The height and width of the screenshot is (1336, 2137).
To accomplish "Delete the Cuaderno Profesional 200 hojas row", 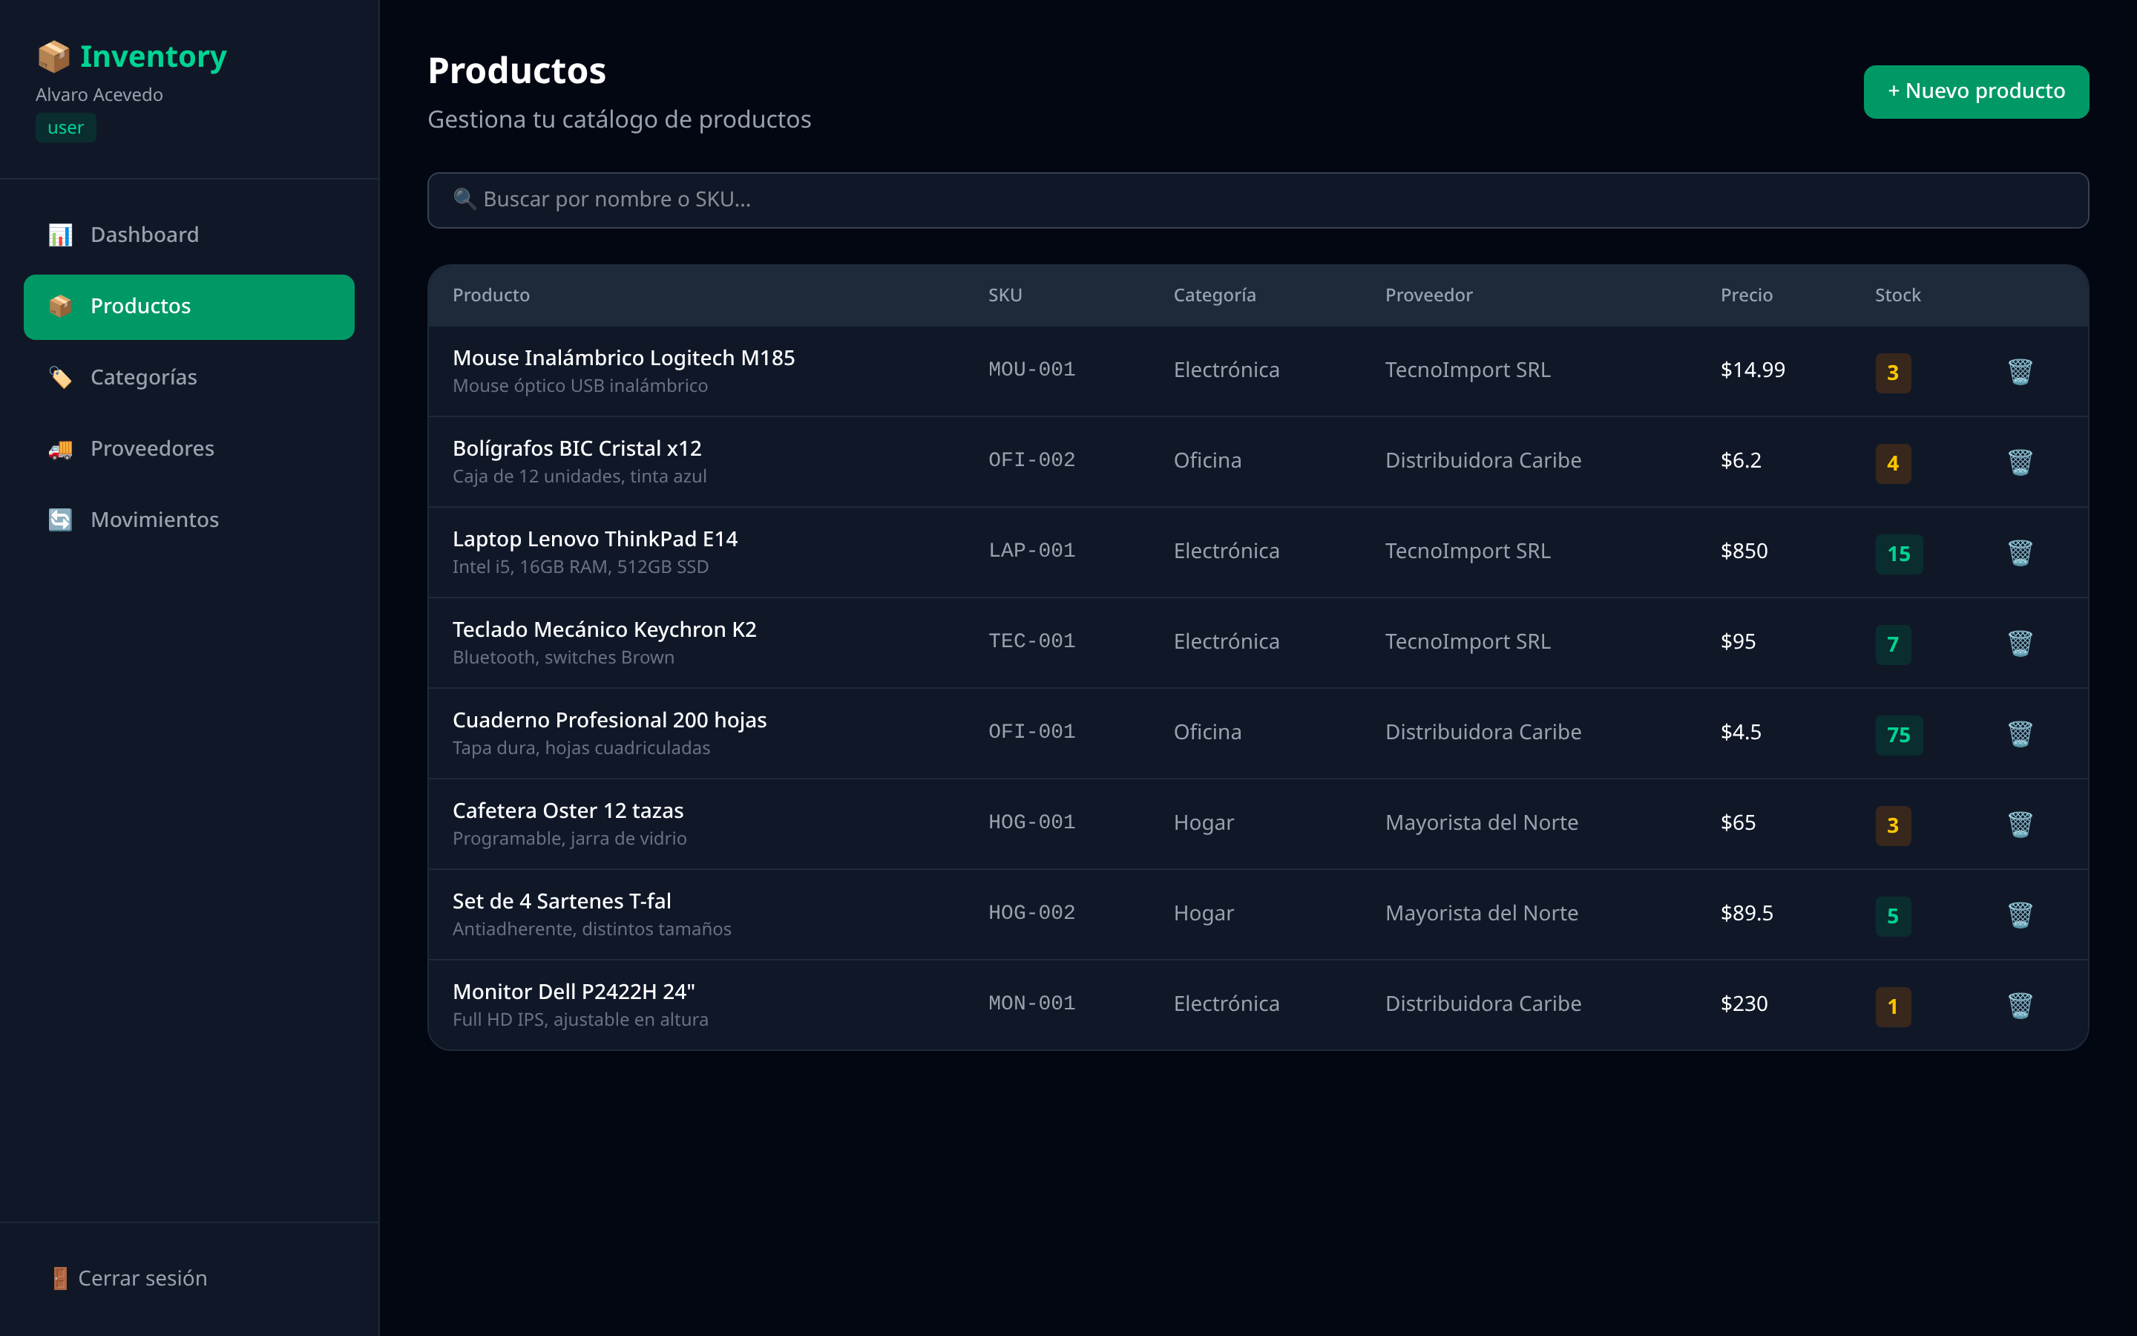I will (2020, 733).
